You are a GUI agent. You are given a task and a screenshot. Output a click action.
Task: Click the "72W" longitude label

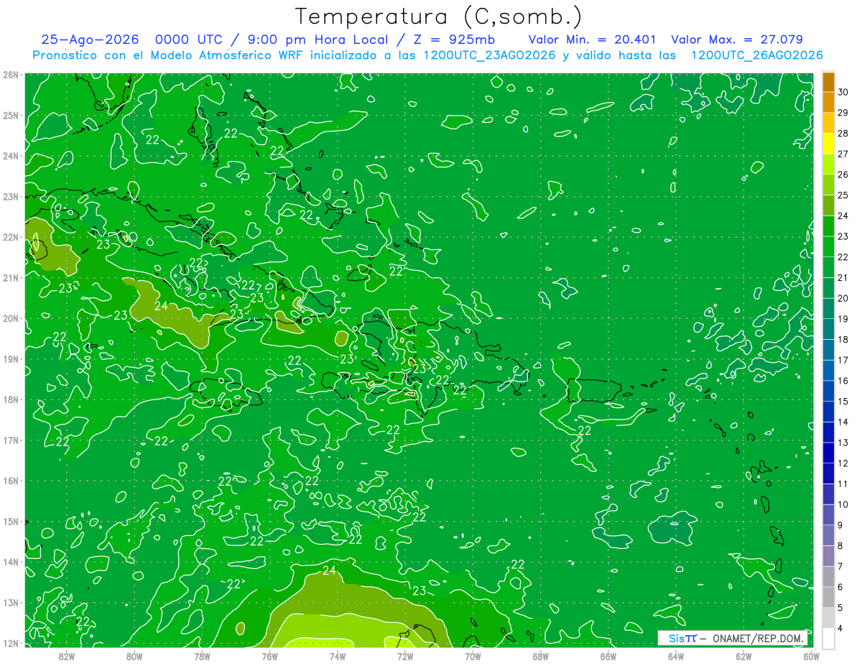405,656
